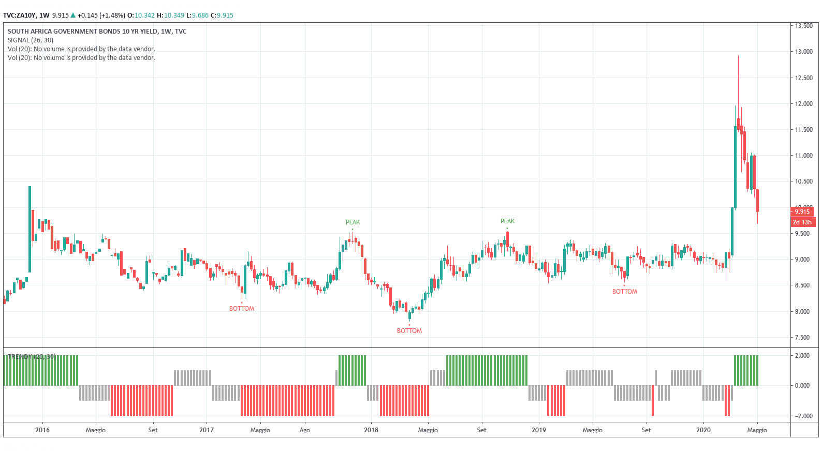
Task: Click the BOTTOM marker in 2019
Action: (x=625, y=292)
